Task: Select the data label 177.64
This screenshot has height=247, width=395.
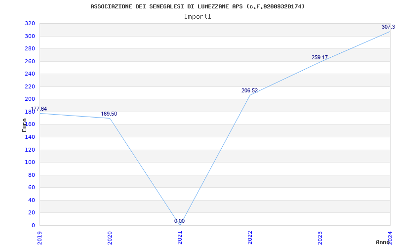Action: point(39,109)
